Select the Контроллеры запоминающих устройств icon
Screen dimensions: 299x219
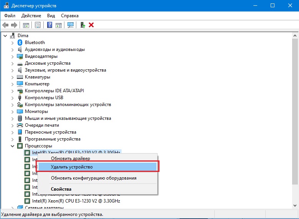[x=20, y=105]
